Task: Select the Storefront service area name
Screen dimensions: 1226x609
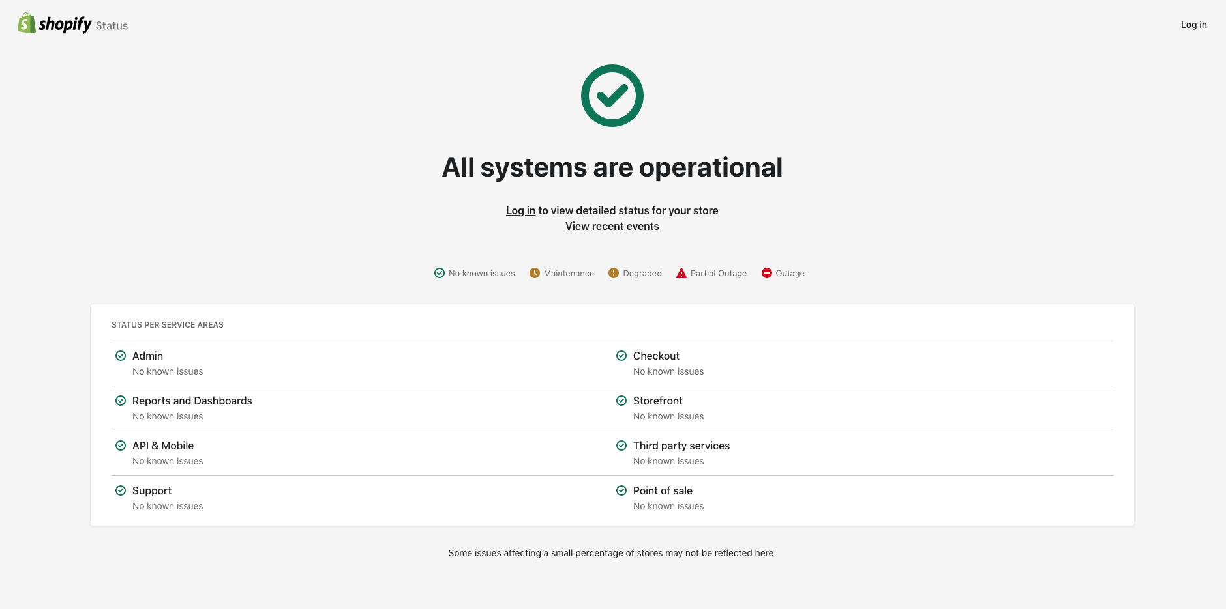Action: tap(658, 401)
